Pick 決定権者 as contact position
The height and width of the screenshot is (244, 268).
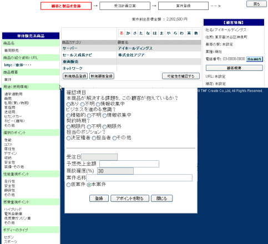(68, 138)
